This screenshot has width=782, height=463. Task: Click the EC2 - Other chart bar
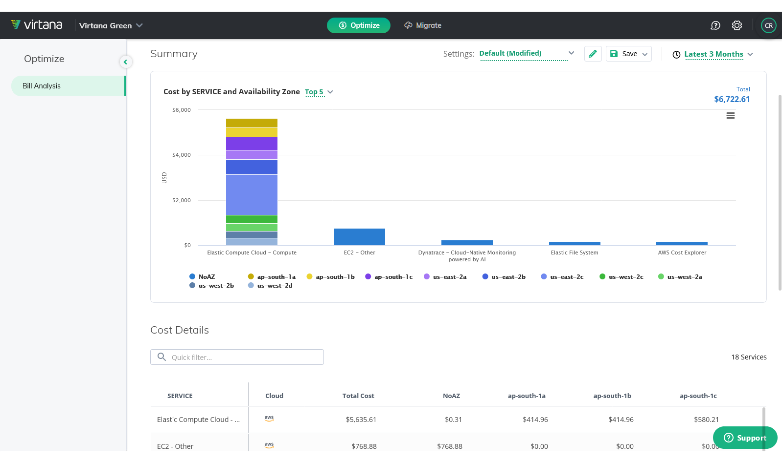359,237
